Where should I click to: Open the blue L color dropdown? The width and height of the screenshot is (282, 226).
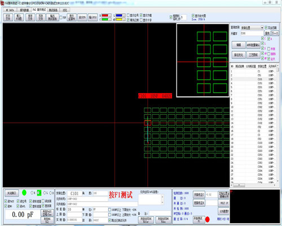(124, 15)
